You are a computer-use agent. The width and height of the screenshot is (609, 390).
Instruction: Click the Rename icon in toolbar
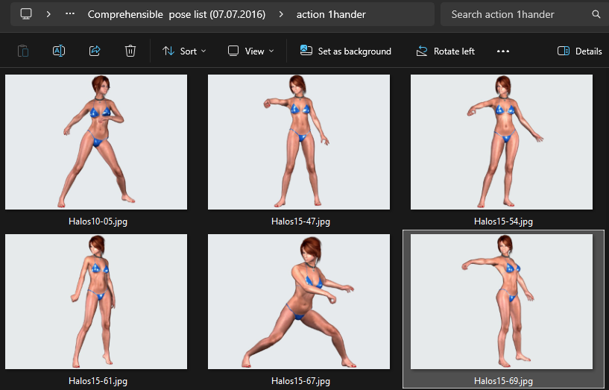click(x=59, y=51)
